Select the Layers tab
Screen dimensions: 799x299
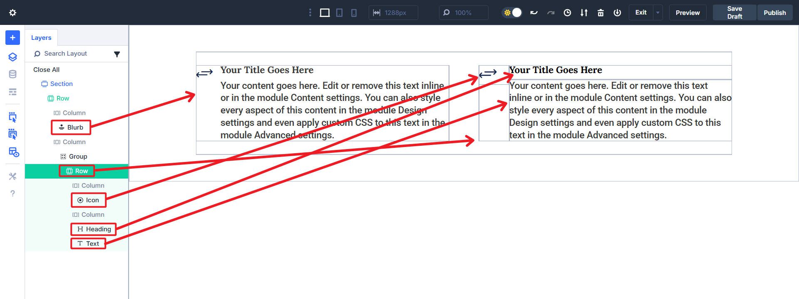(41, 37)
